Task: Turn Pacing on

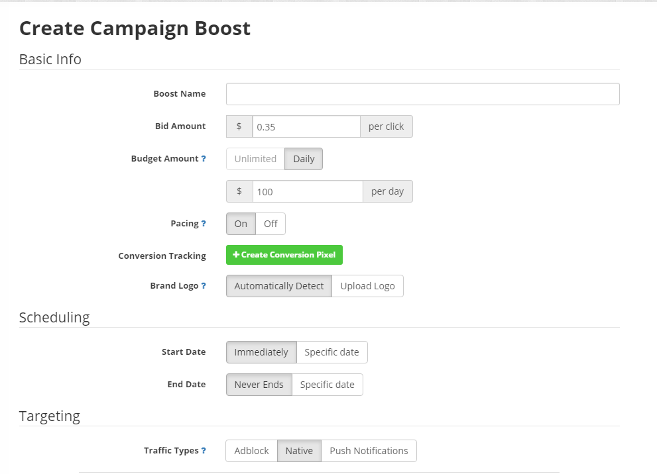Action: [241, 224]
